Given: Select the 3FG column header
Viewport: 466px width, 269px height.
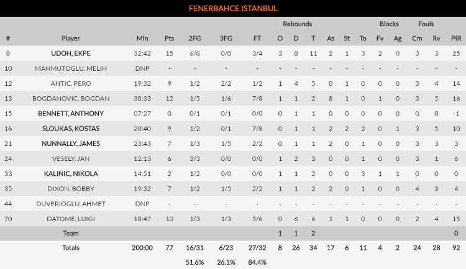Looking at the screenshot, I should (x=226, y=39).
